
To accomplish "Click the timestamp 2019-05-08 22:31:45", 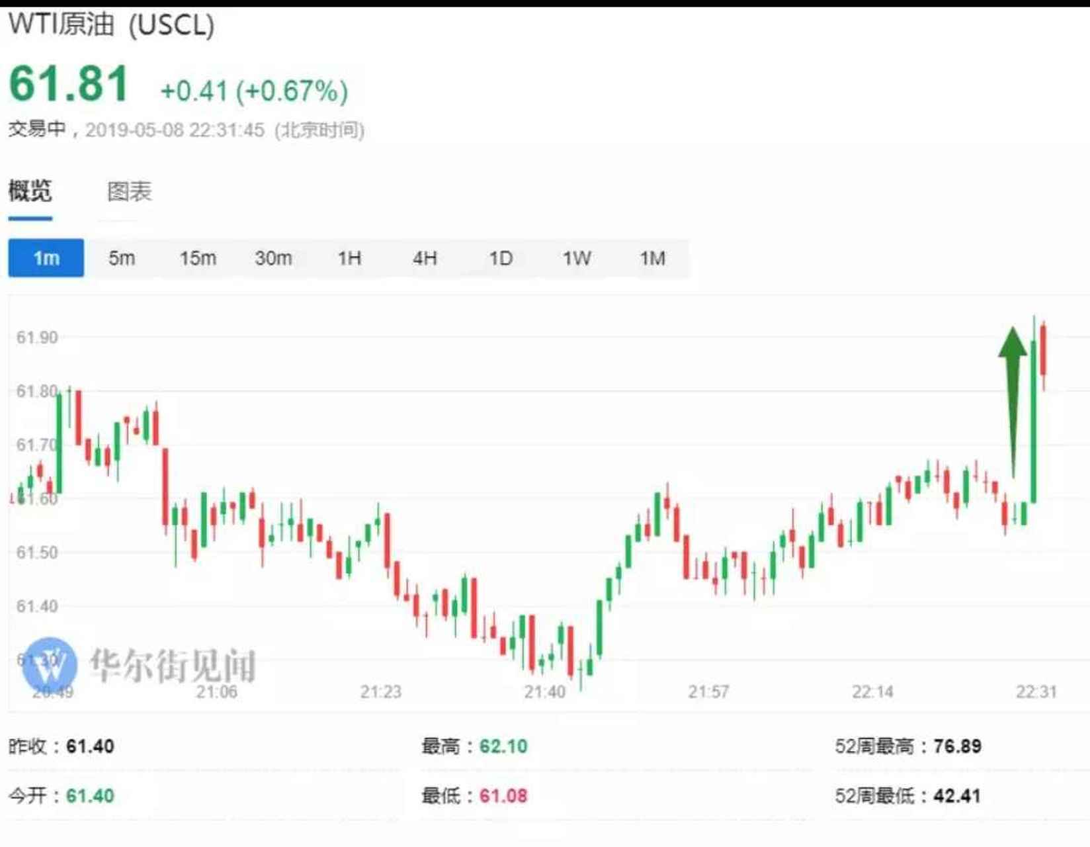I will coord(175,130).
